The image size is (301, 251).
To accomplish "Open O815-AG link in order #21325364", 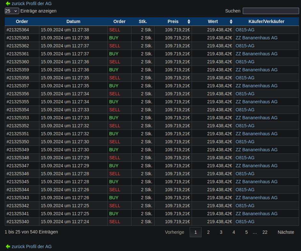I will (x=245, y=30).
